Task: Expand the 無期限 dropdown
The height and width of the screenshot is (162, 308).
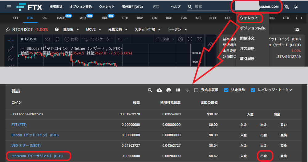Action: pyautogui.click(x=71, y=29)
